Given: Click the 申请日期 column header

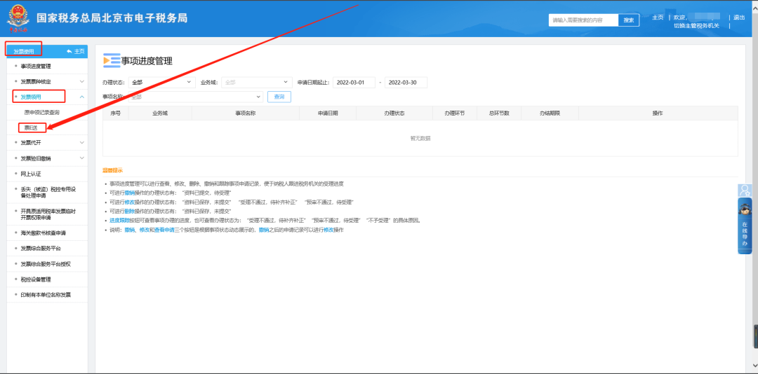Looking at the screenshot, I should click(328, 113).
